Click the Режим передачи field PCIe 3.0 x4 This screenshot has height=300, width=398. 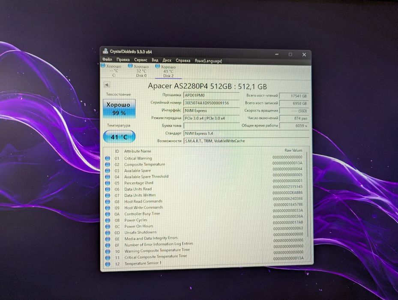click(x=211, y=118)
